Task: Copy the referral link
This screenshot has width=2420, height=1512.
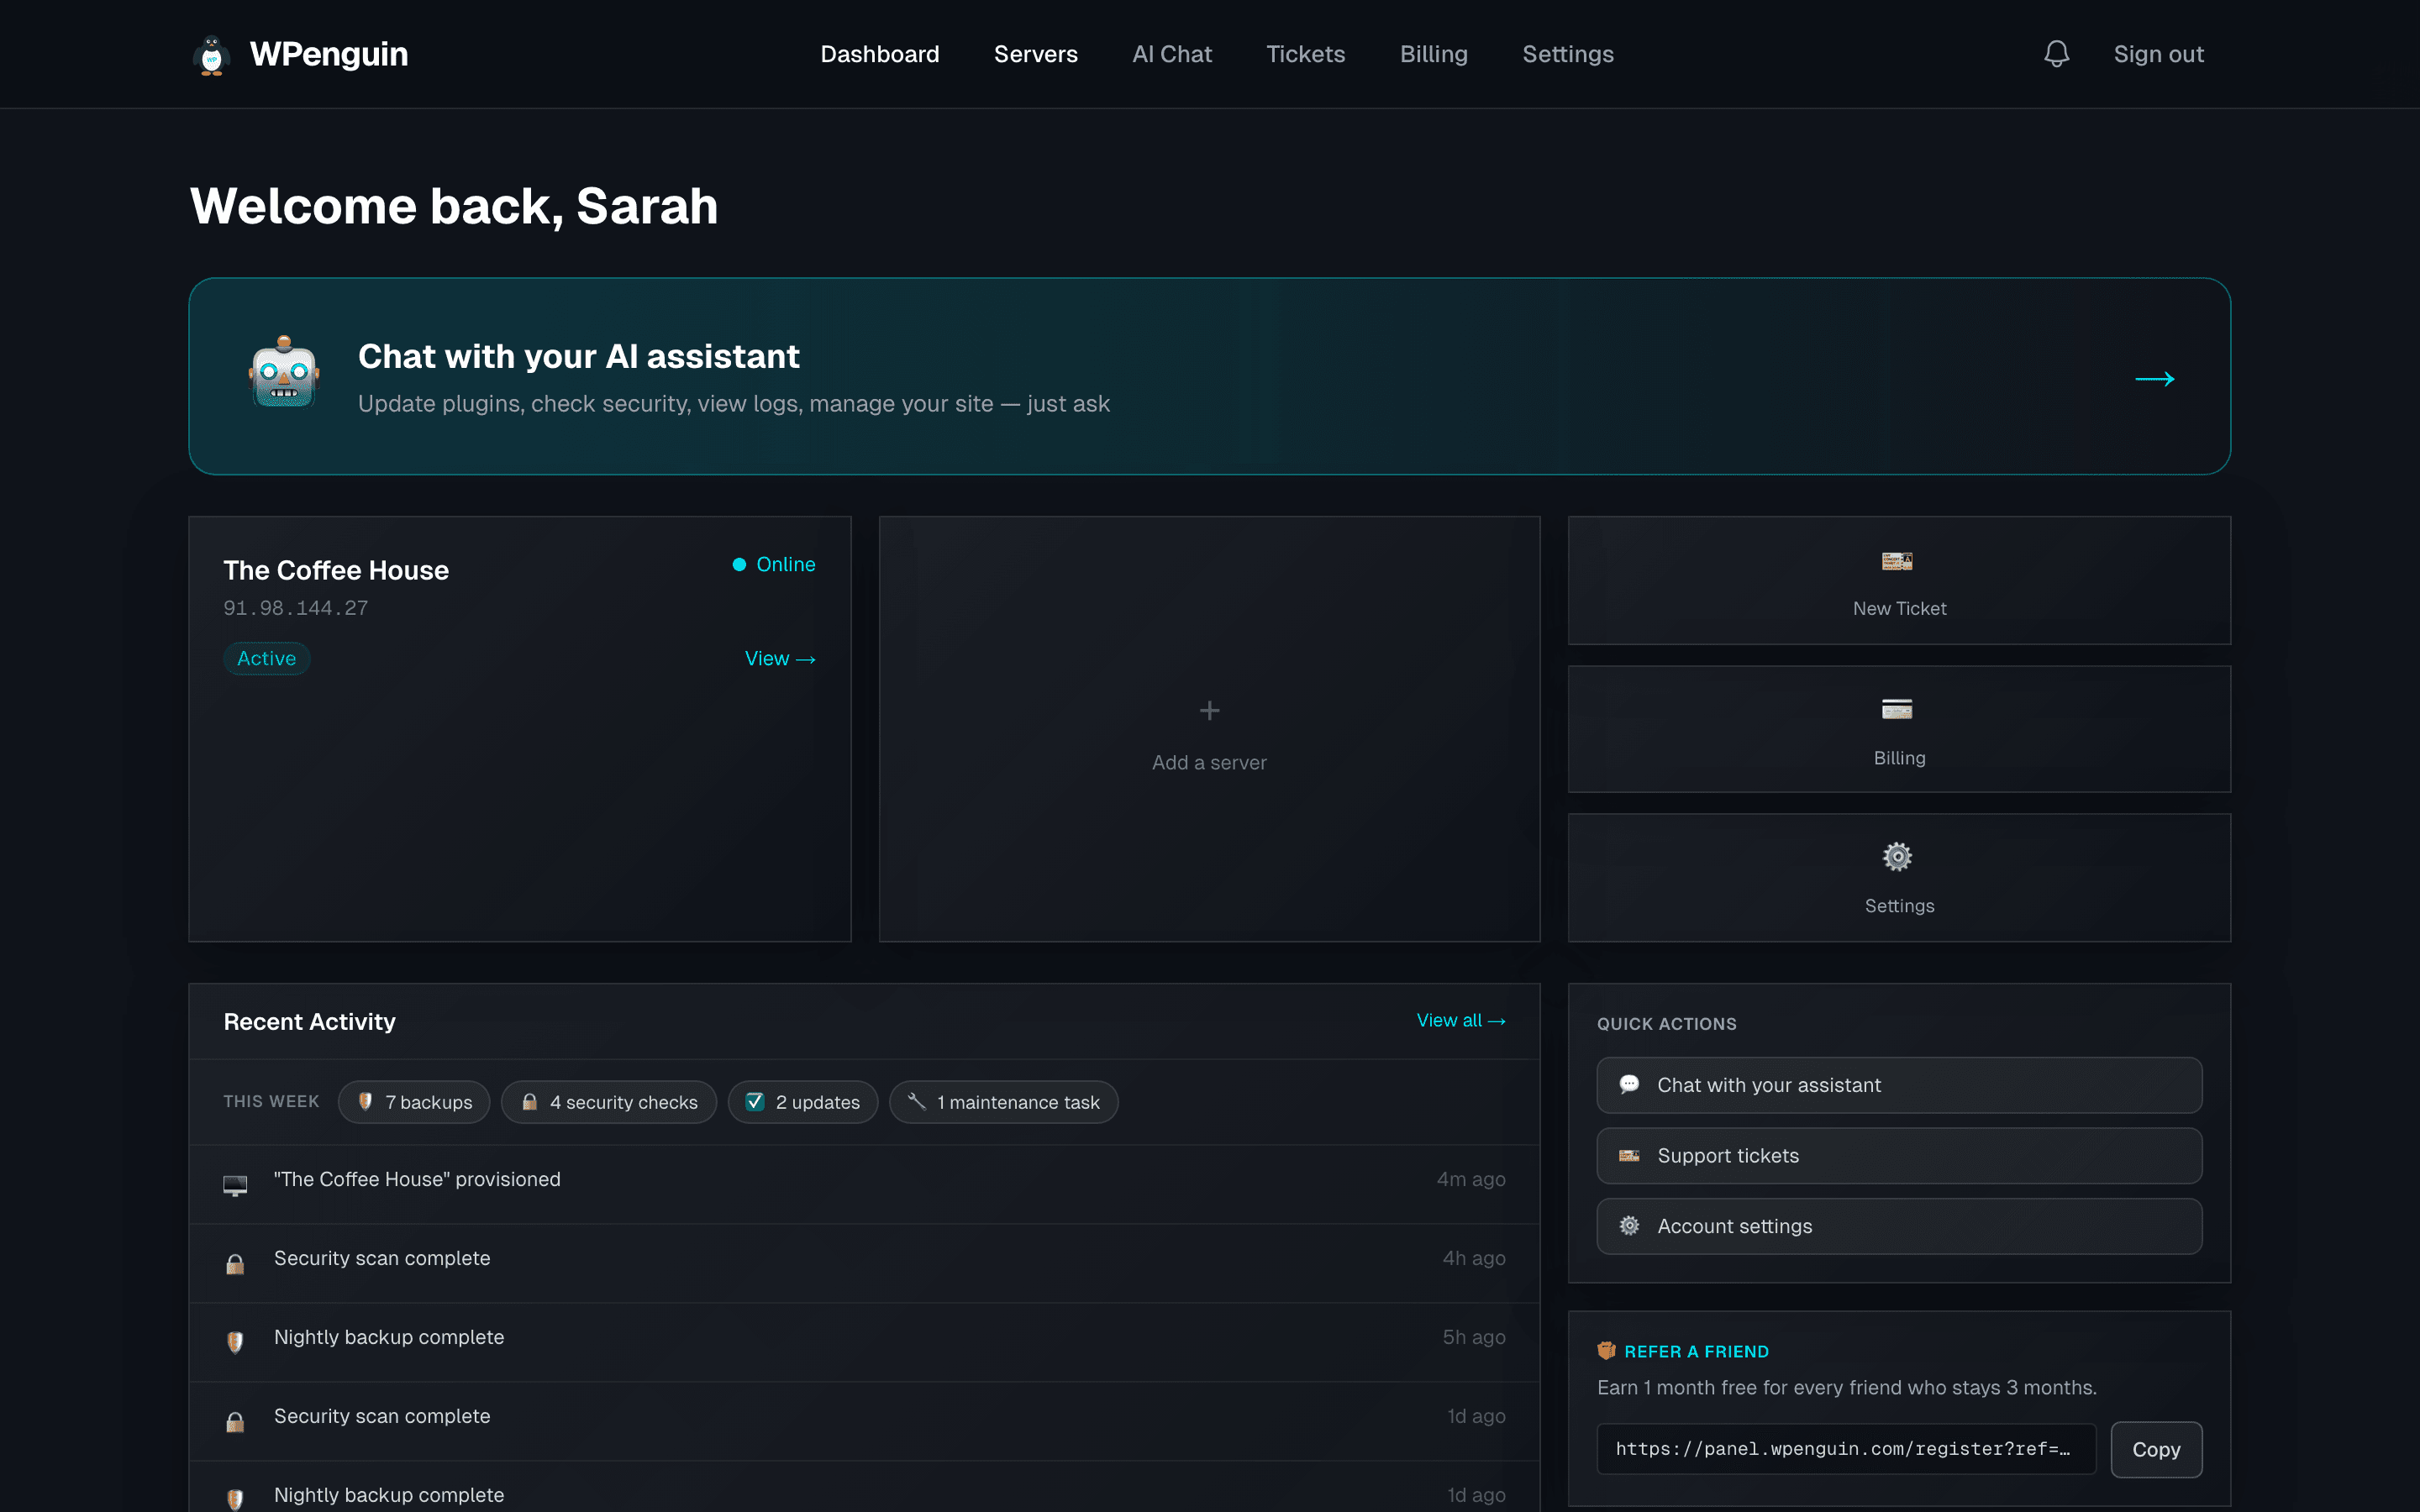Action: [2156, 1449]
